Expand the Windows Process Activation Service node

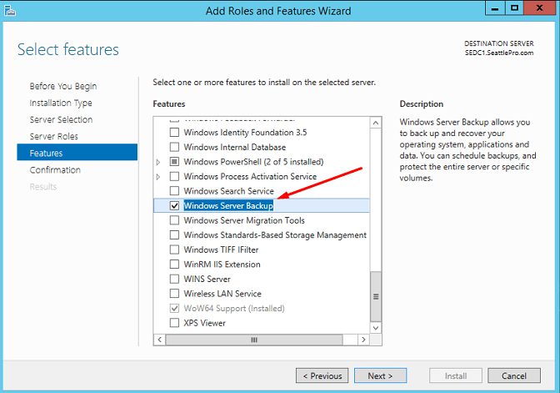click(158, 177)
